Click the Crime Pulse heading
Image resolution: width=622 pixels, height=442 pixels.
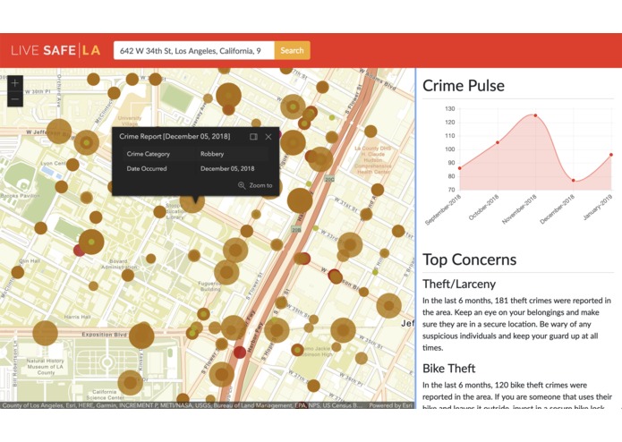click(464, 86)
